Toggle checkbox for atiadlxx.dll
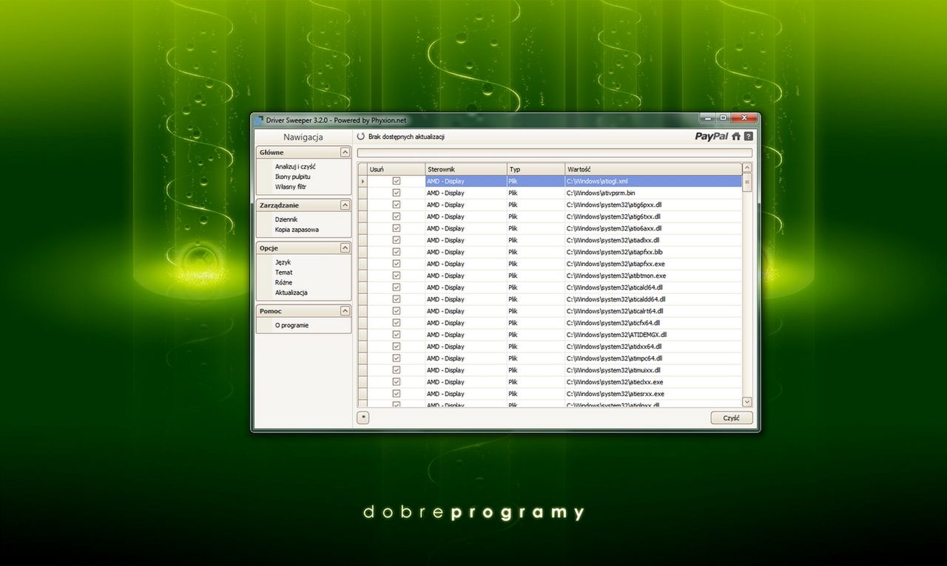The height and width of the screenshot is (566, 947). pyautogui.click(x=397, y=240)
